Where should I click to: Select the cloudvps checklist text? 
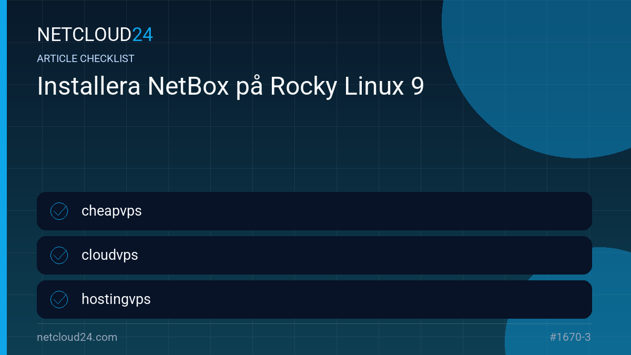[x=110, y=255]
